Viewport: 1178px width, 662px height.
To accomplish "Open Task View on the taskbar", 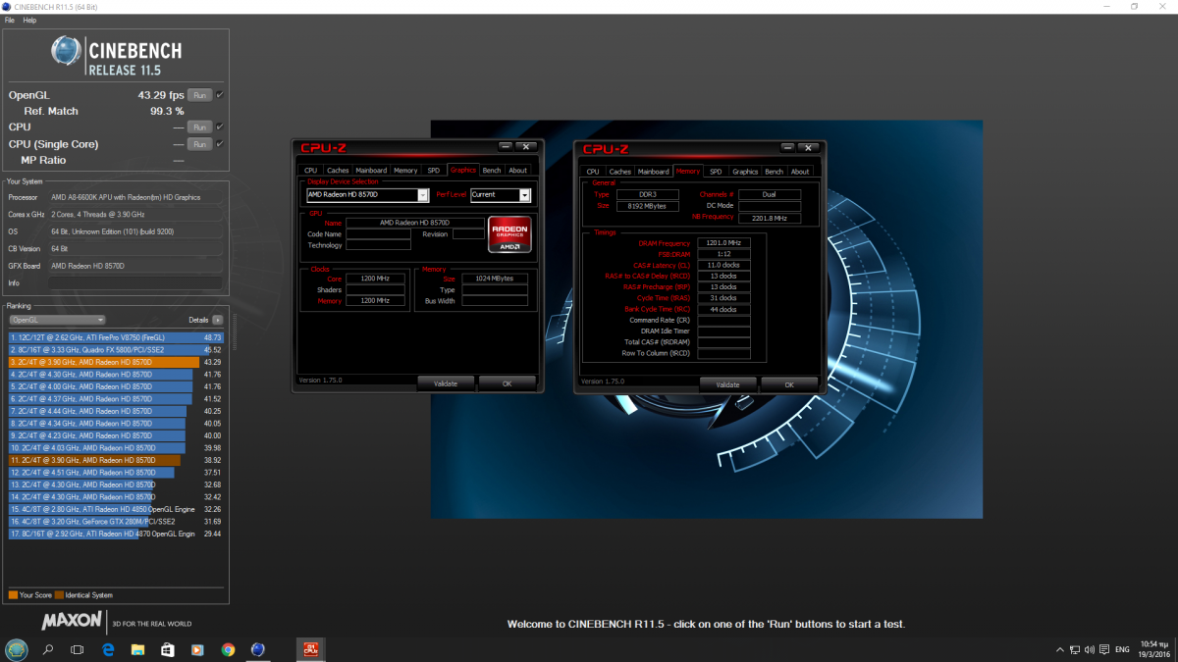I will [78, 649].
